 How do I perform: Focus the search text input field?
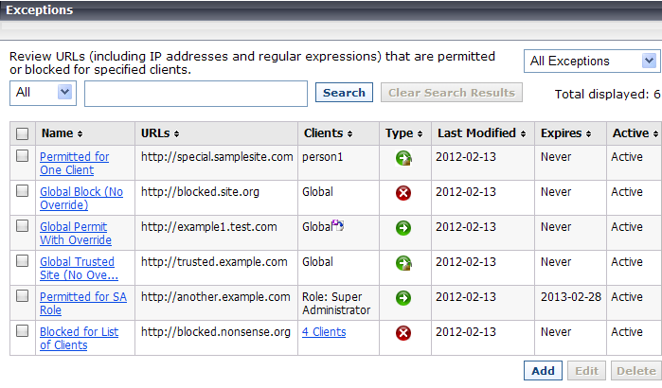(x=196, y=94)
